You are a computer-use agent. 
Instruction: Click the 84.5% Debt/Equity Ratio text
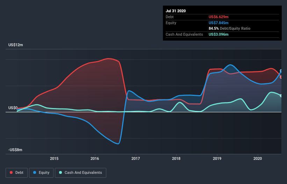pos(230,28)
